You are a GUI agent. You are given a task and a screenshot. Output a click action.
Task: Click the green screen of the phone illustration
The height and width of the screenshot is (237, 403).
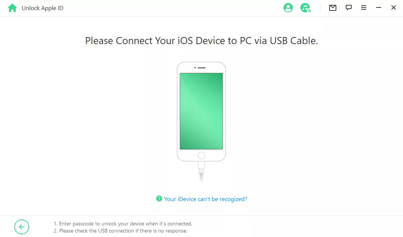point(201,111)
